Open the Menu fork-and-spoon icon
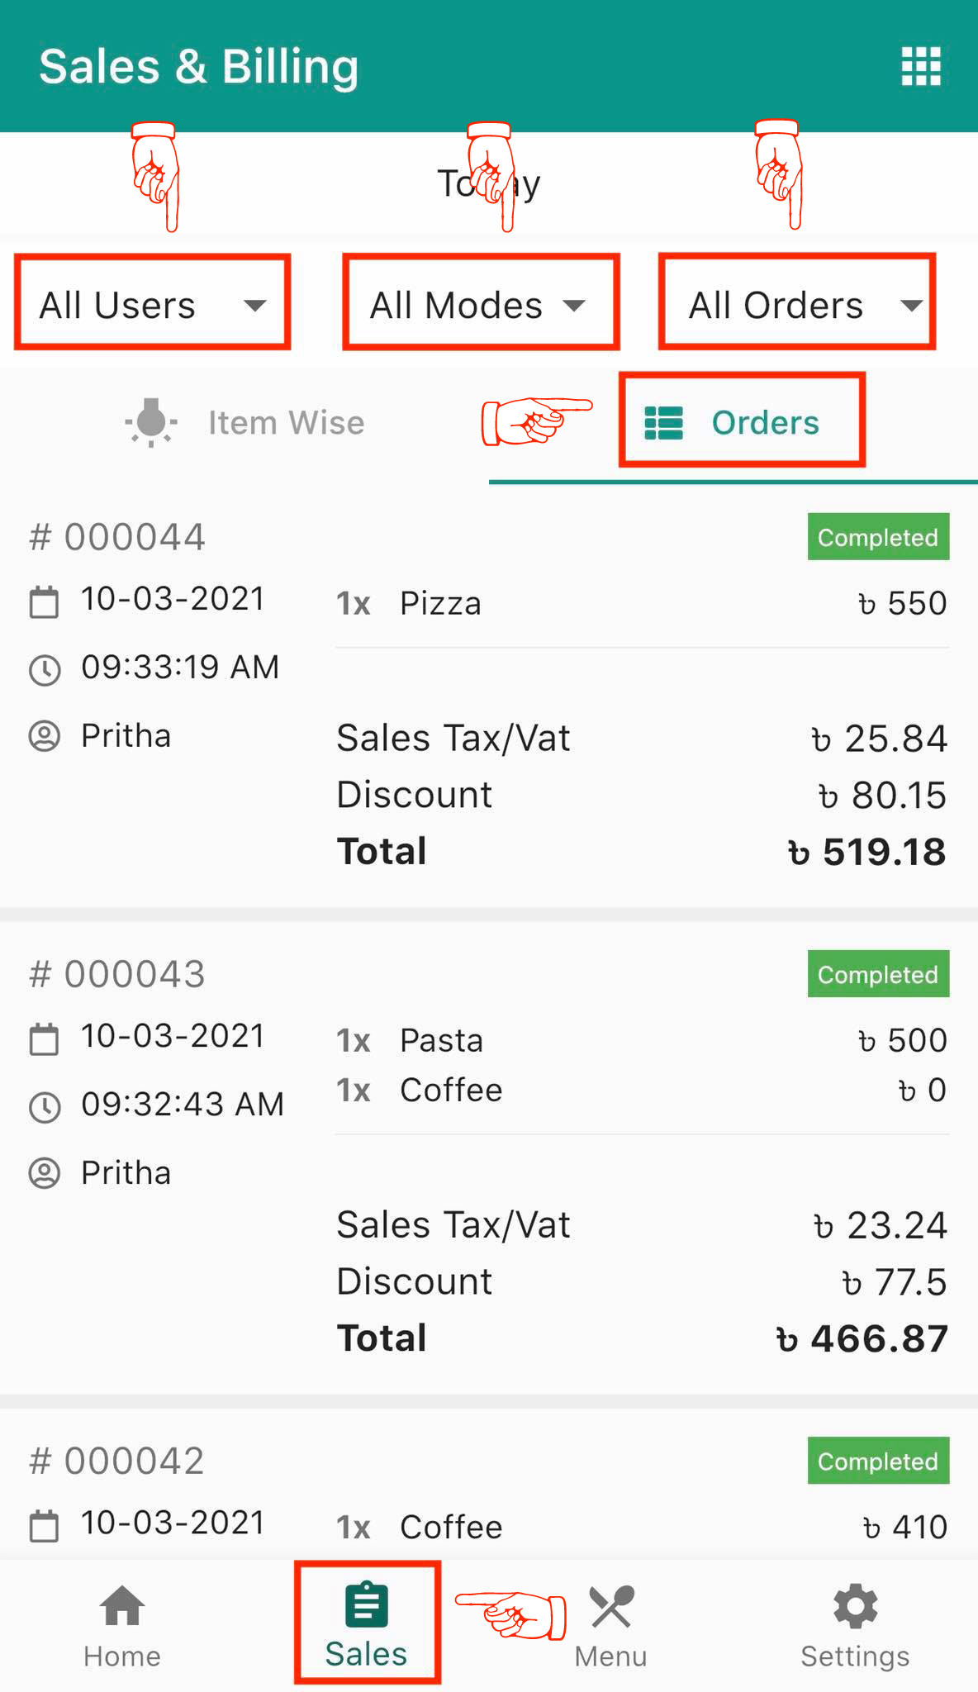Viewport: 978px width, 1692px height. pyautogui.click(x=611, y=1607)
